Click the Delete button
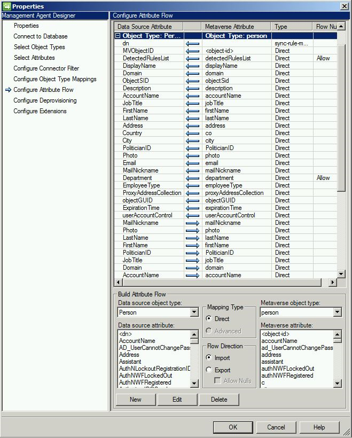The width and height of the screenshot is (352, 438). [x=219, y=400]
